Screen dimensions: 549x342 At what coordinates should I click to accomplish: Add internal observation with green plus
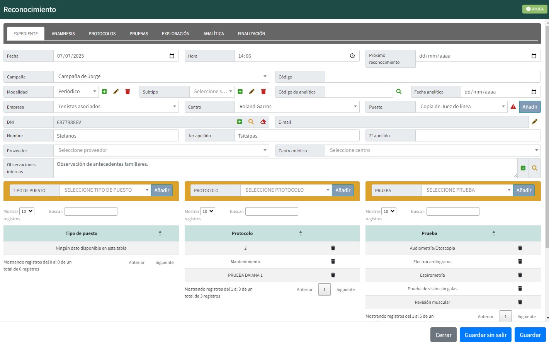coord(523,168)
